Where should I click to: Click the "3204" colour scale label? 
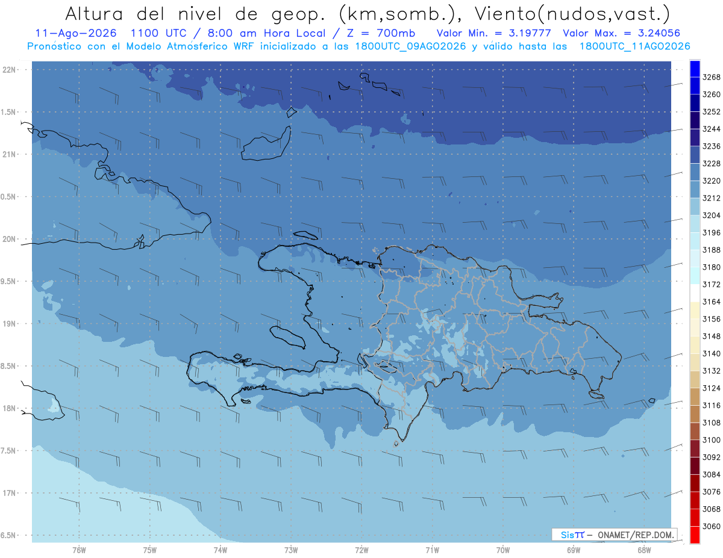(x=712, y=215)
